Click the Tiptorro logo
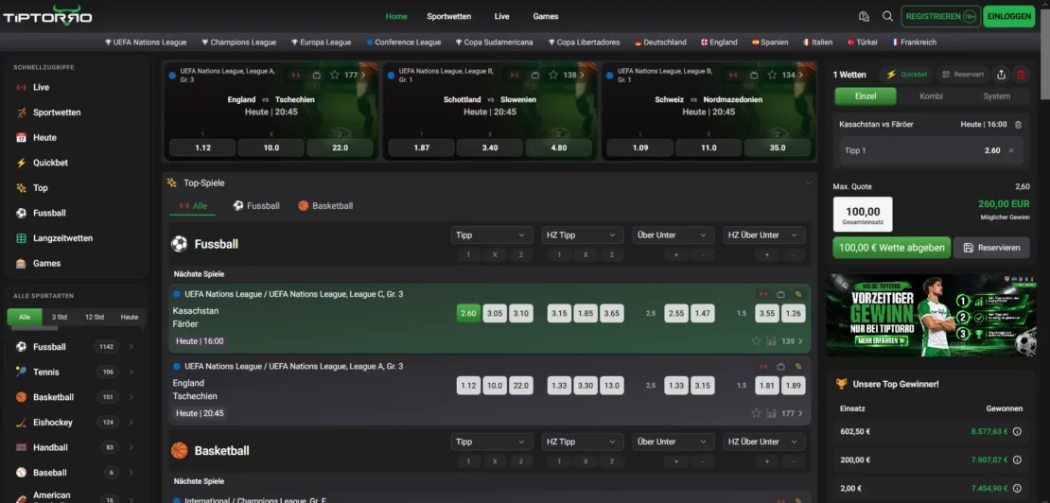Screen dimensions: 1050x503 [x=47, y=16]
